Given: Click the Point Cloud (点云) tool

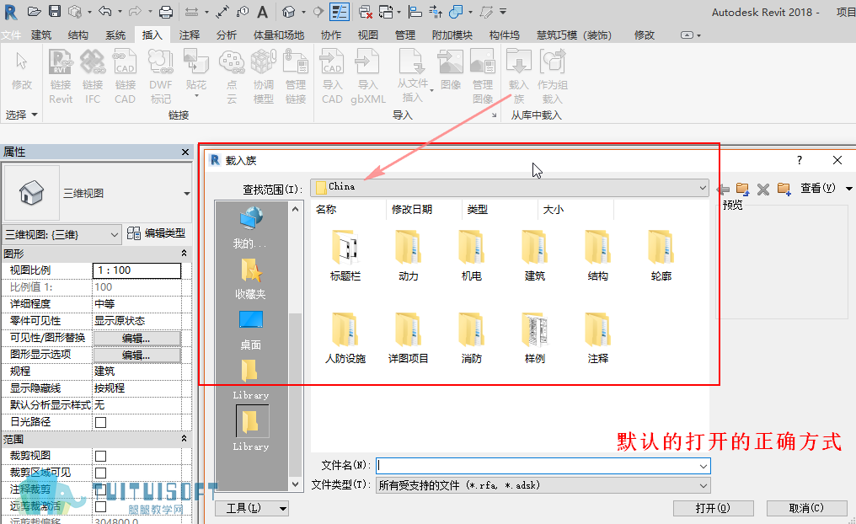Looking at the screenshot, I should pyautogui.click(x=232, y=77).
